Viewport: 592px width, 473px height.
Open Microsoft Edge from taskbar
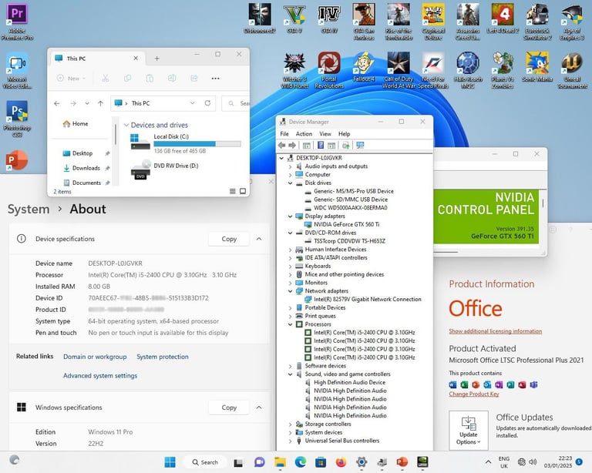(301, 462)
